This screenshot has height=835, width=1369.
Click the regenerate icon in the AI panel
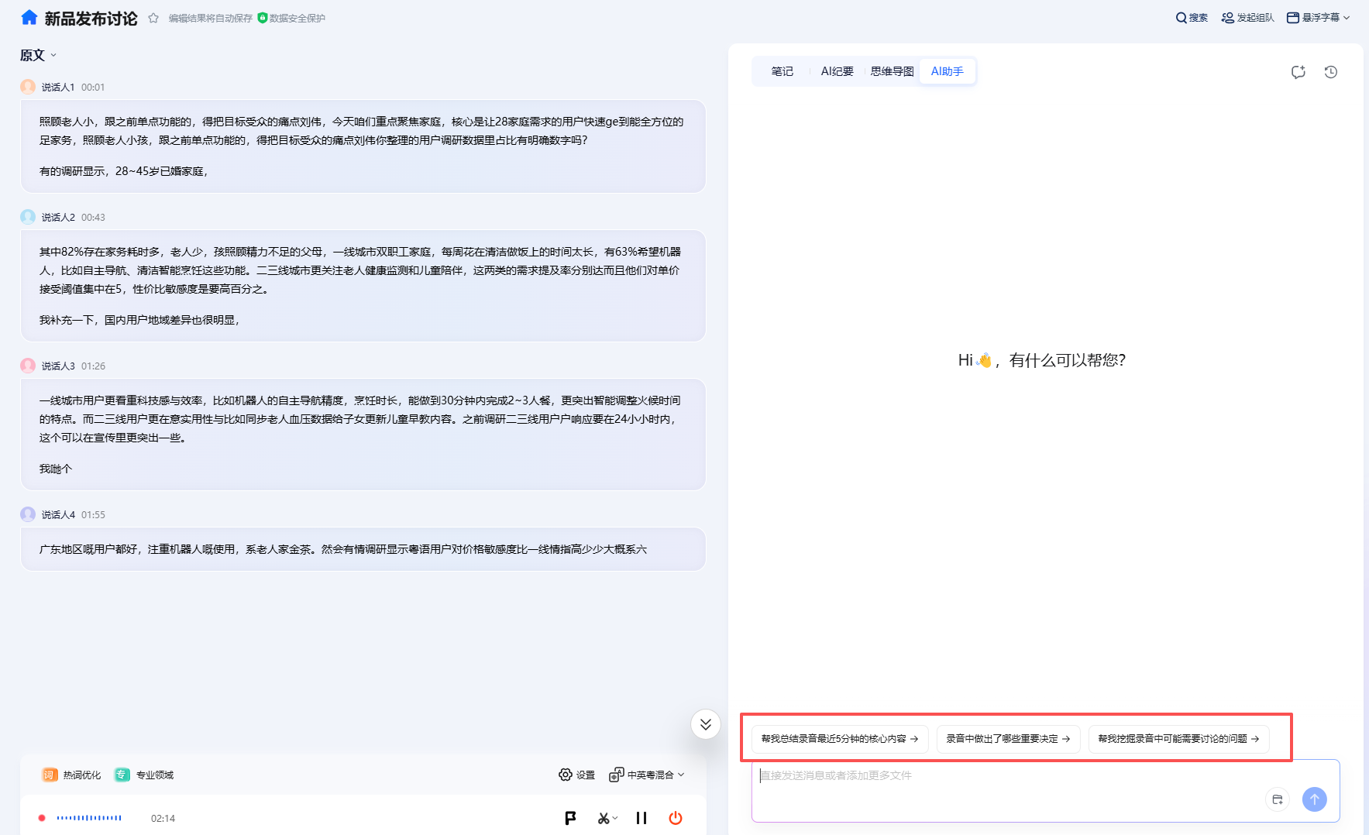[1298, 71]
